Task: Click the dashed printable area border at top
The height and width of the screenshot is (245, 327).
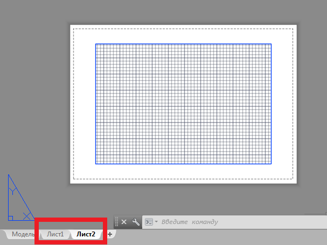Action: [x=183, y=29]
